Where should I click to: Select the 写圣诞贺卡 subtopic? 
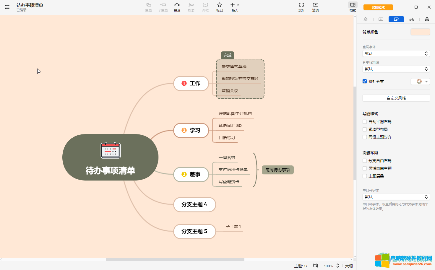tap(229, 182)
